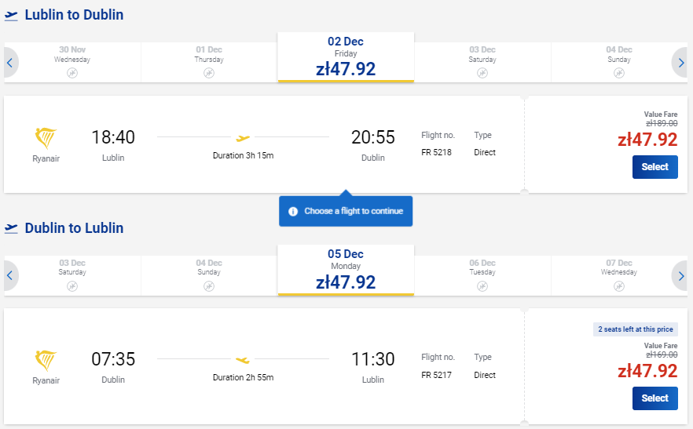Click the Ryanair harp logo on the 07:35 flight
The width and height of the screenshot is (693, 429).
click(46, 360)
